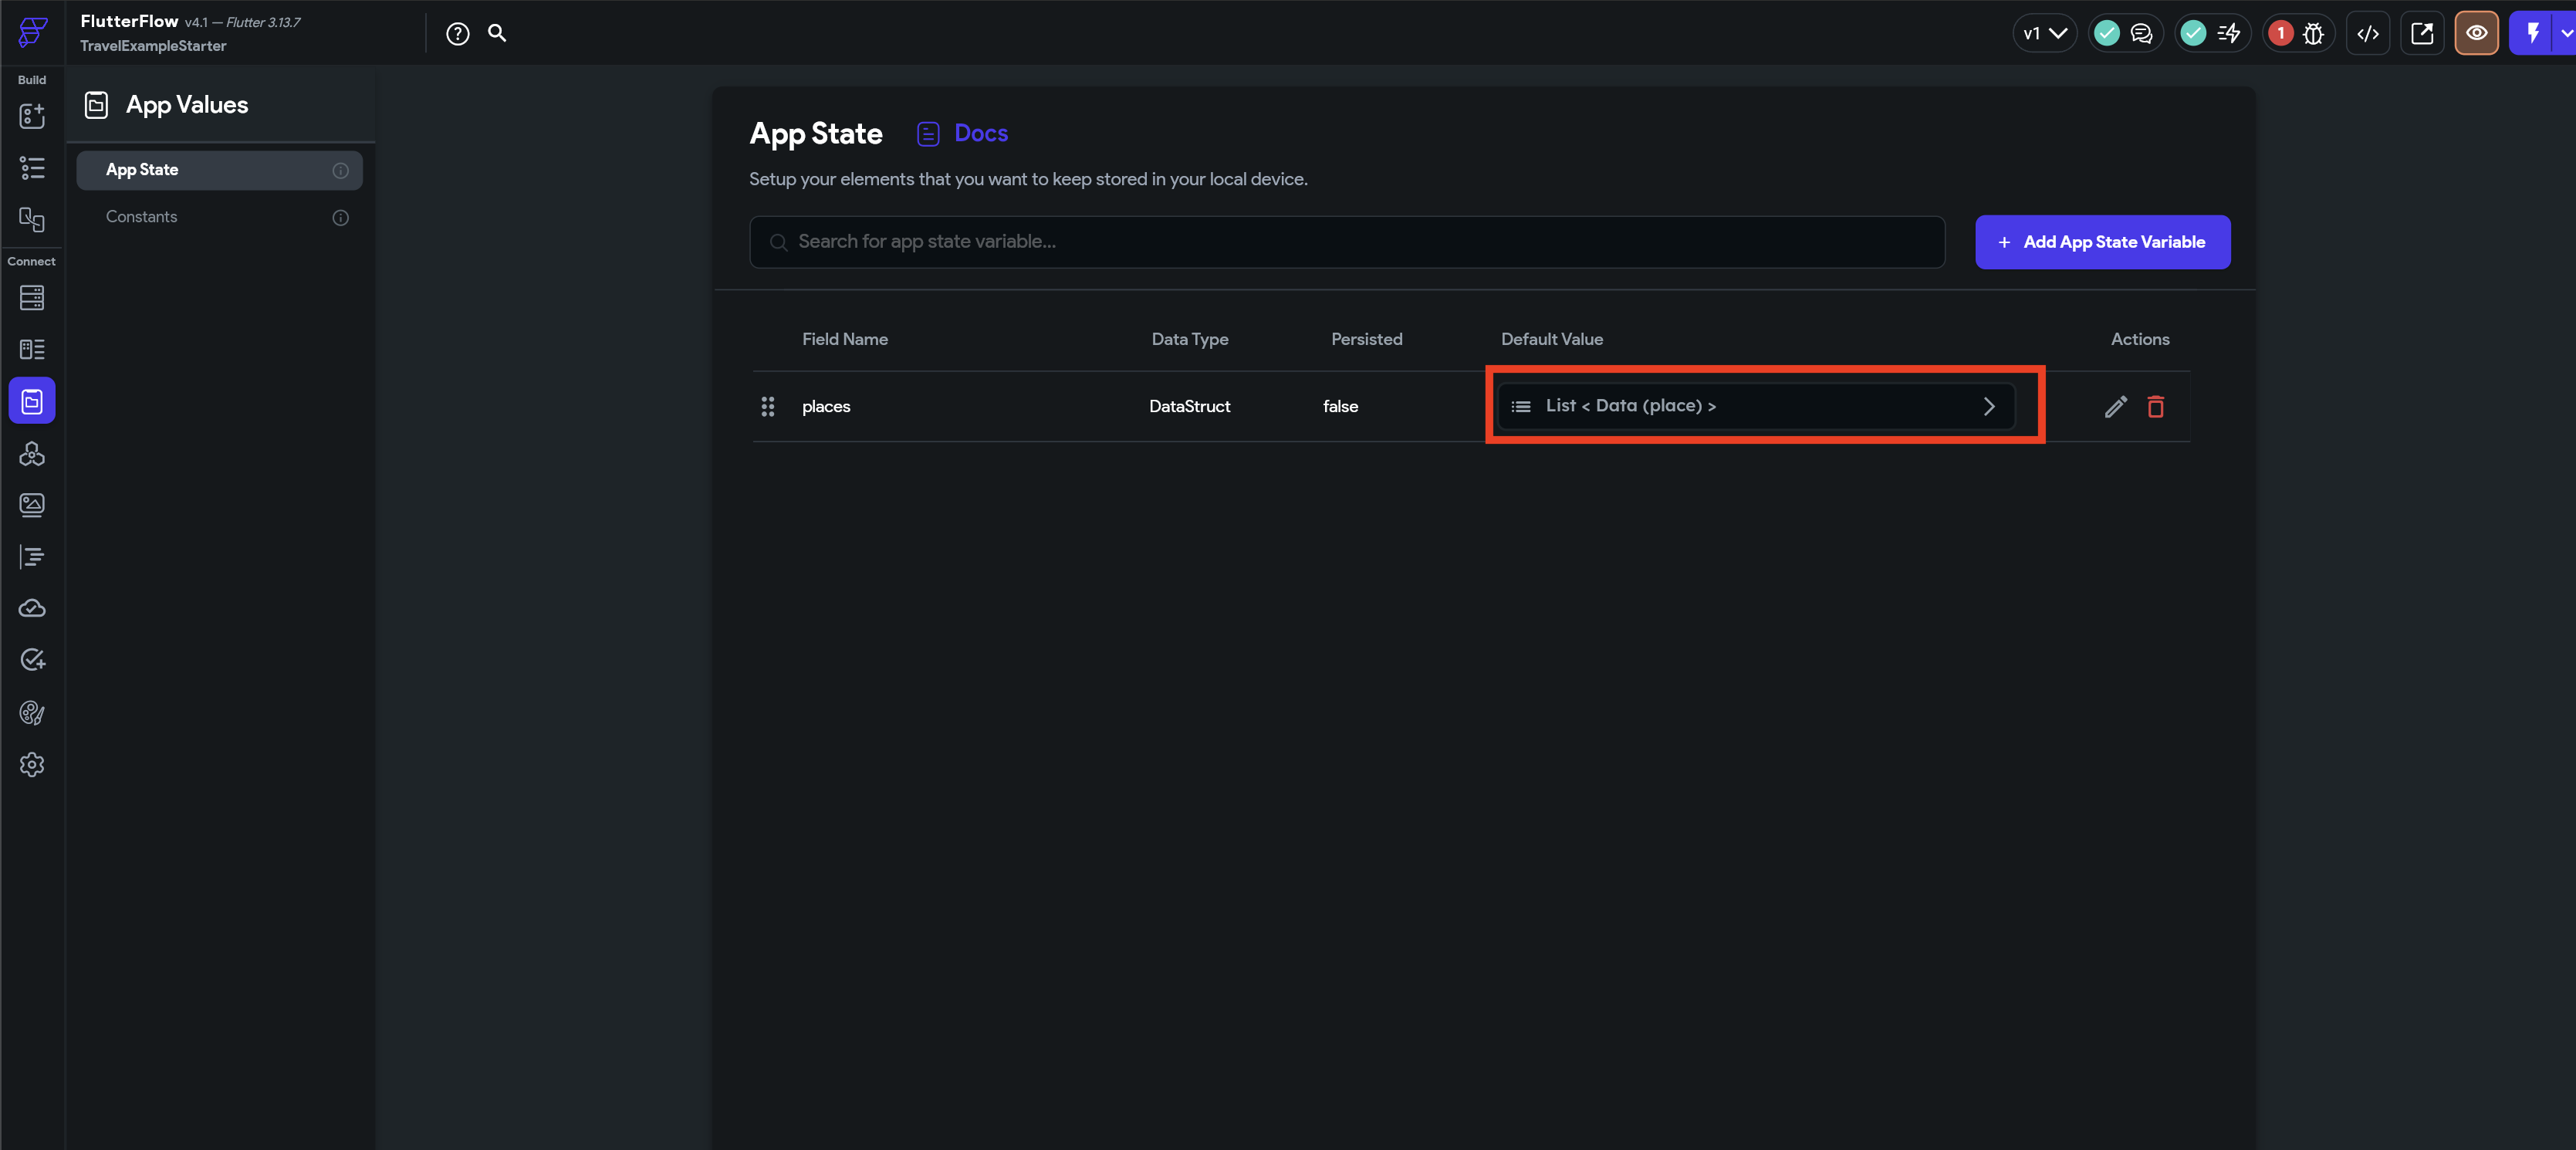
Task: Click Add App State Variable button
Action: (2102, 242)
